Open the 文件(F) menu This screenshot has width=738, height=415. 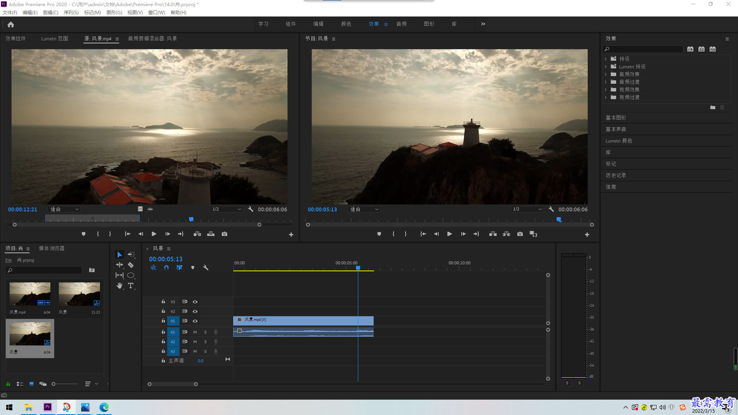click(10, 12)
